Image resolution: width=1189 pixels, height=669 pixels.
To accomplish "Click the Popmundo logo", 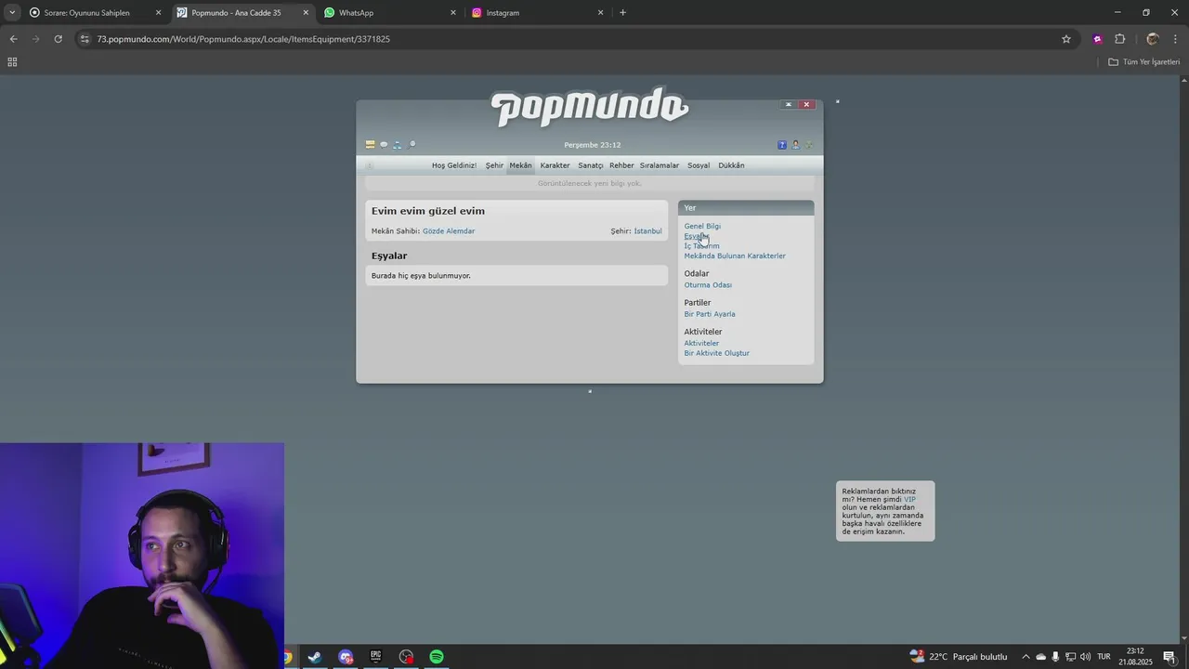I will [590, 108].
